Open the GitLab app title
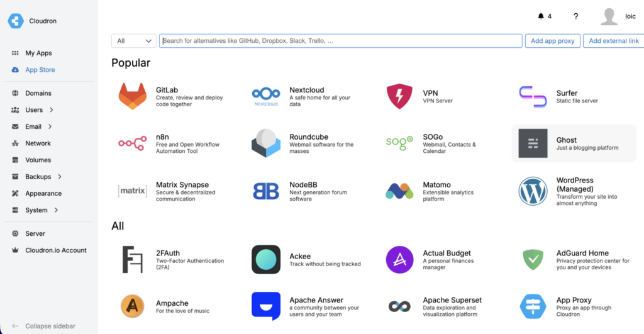The image size is (644, 334). tap(167, 90)
